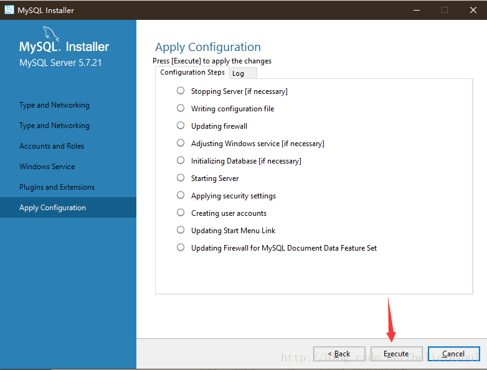Click the 'Stopping Server [if necessary]' text
This screenshot has width=487, height=370.
[x=239, y=91]
